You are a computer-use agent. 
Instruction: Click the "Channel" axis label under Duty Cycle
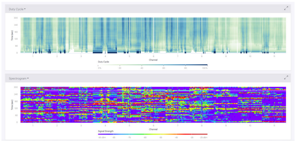[154, 60]
